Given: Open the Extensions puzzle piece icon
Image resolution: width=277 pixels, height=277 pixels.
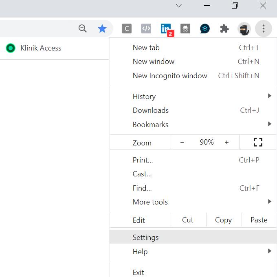Looking at the screenshot, I should [224, 29].
